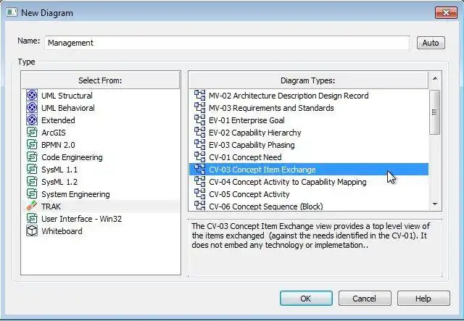
Task: Click the ArcGIS category icon
Action: [31, 133]
